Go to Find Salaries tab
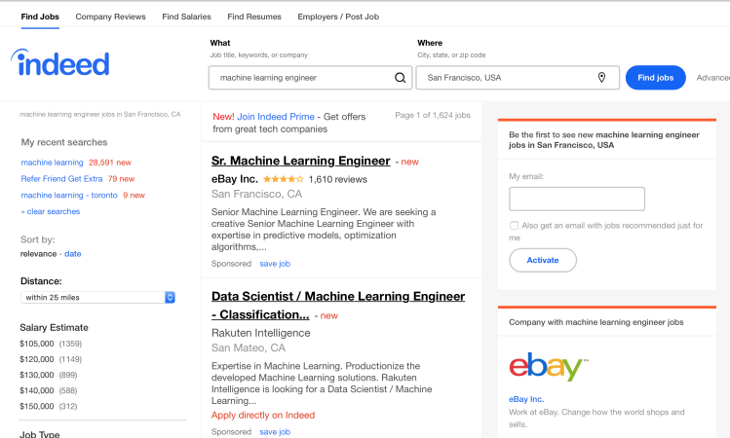The image size is (730, 438). (186, 17)
